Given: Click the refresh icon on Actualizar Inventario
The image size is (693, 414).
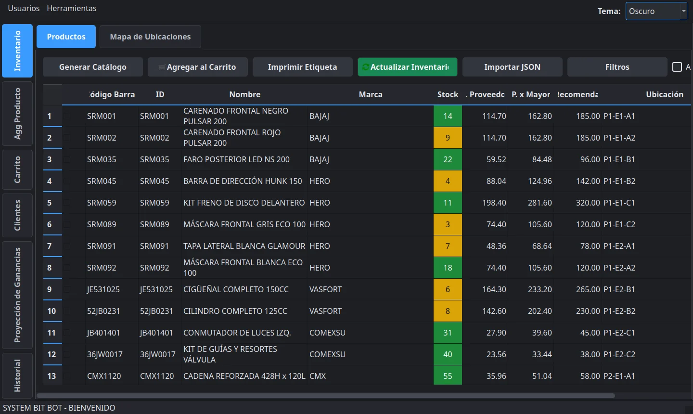Looking at the screenshot, I should click(x=366, y=67).
